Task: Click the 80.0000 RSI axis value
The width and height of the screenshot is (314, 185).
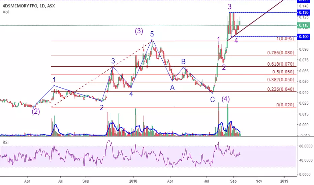Action: 306,146
